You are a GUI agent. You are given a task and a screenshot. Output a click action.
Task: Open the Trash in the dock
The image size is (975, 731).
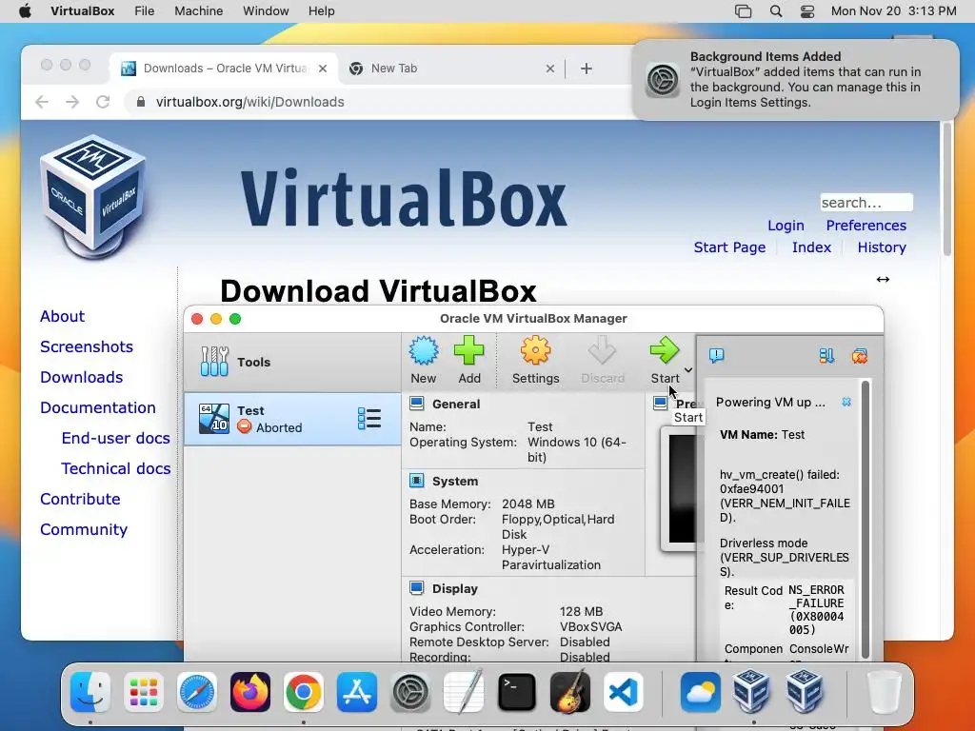pos(885,692)
